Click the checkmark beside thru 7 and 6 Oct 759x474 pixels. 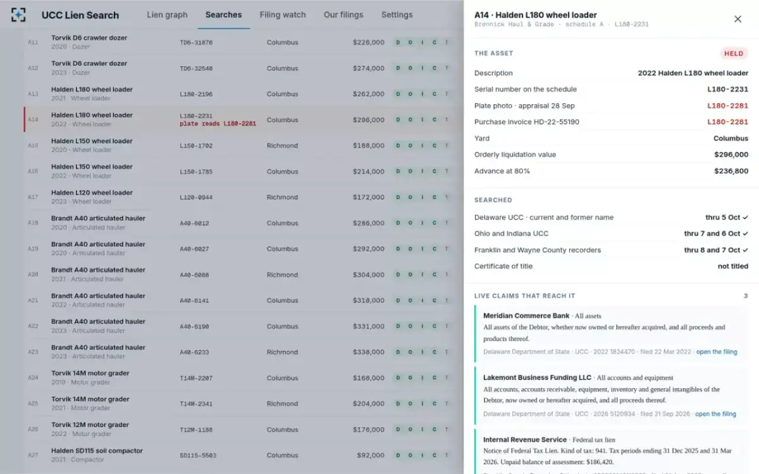tap(746, 234)
